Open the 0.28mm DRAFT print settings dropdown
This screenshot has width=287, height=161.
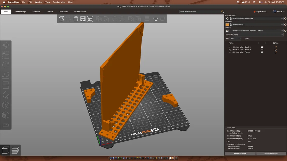(254, 19)
